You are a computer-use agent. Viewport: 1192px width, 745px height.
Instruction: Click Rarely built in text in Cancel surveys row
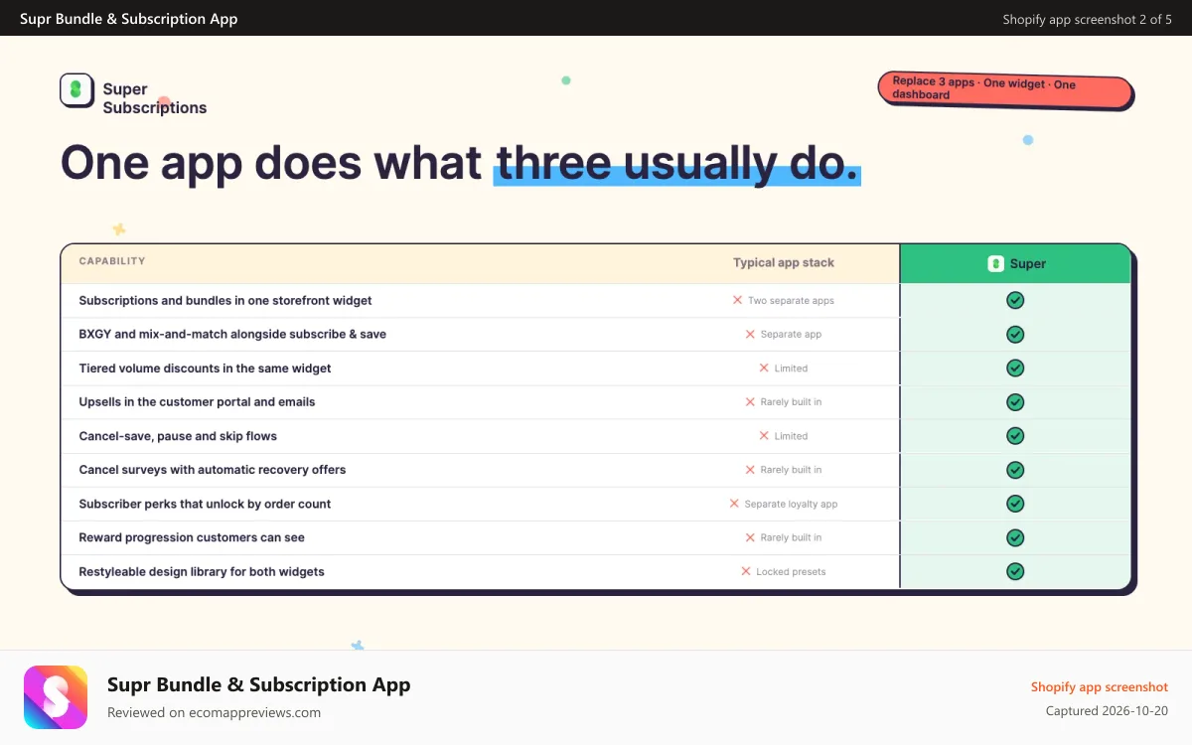(x=791, y=470)
